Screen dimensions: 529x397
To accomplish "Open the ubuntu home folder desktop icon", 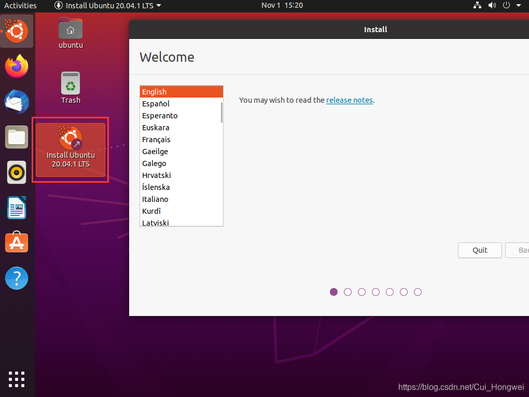I will tap(71, 33).
